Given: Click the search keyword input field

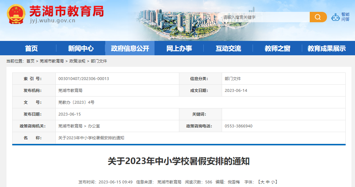Looking at the screenshot, I should point(265,17).
